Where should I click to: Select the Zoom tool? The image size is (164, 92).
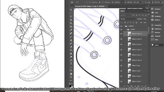71,77
